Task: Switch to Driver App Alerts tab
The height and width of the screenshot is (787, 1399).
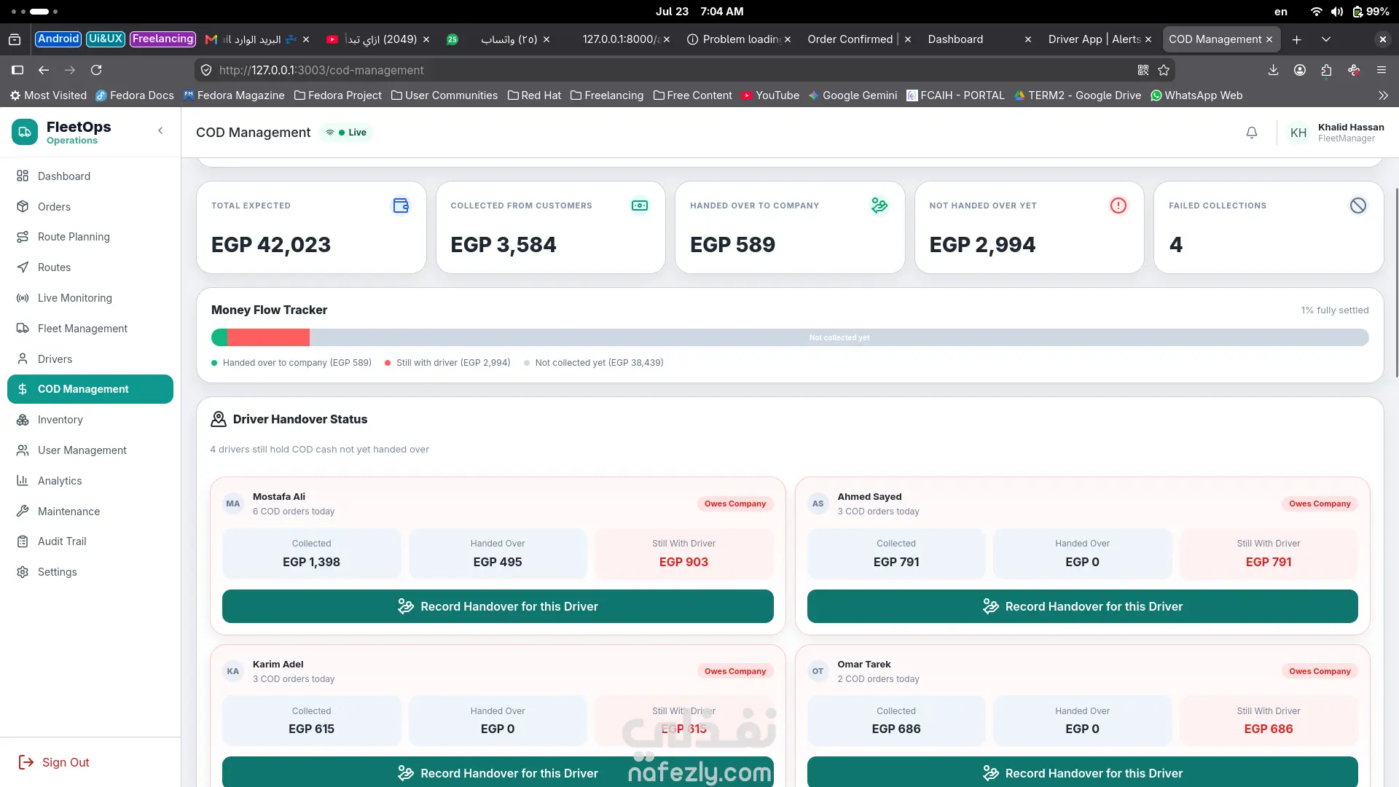Action: (1099, 39)
